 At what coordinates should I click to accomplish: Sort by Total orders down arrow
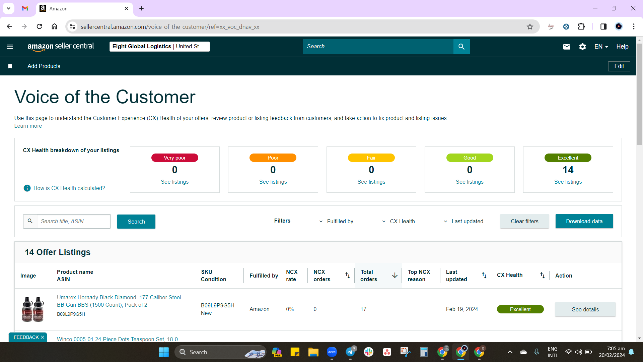point(395,275)
